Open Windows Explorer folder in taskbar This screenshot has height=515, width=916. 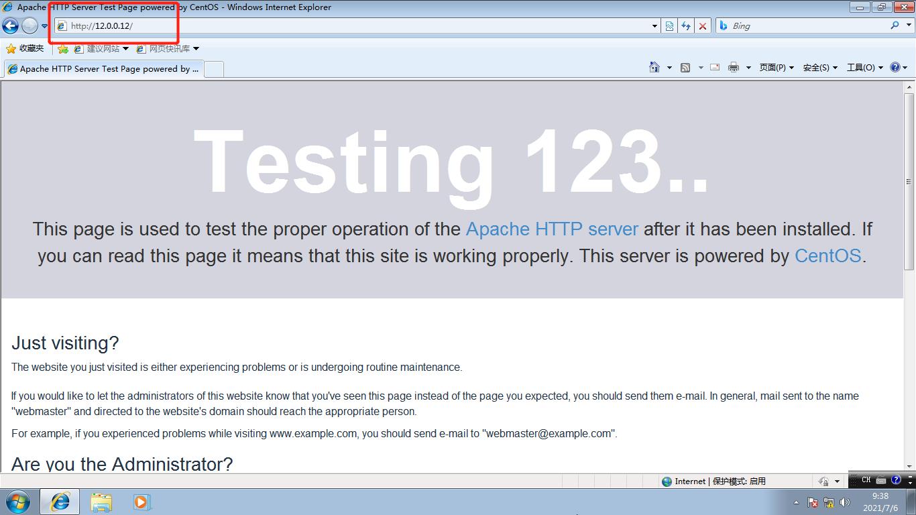[101, 502]
